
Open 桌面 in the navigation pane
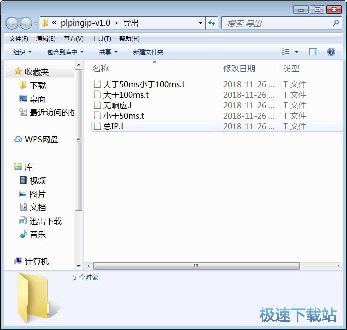38,99
